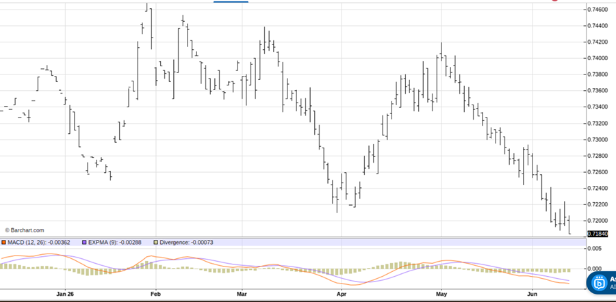Click the 0.73800 price axis label

coord(598,74)
